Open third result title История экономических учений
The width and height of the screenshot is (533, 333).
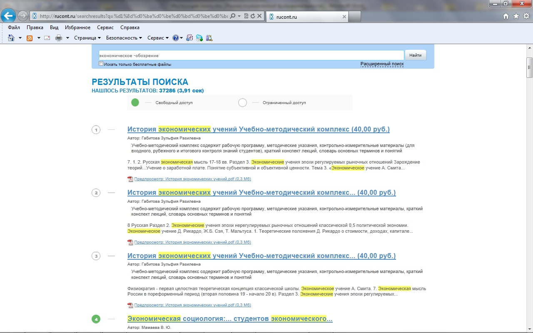tap(262, 256)
